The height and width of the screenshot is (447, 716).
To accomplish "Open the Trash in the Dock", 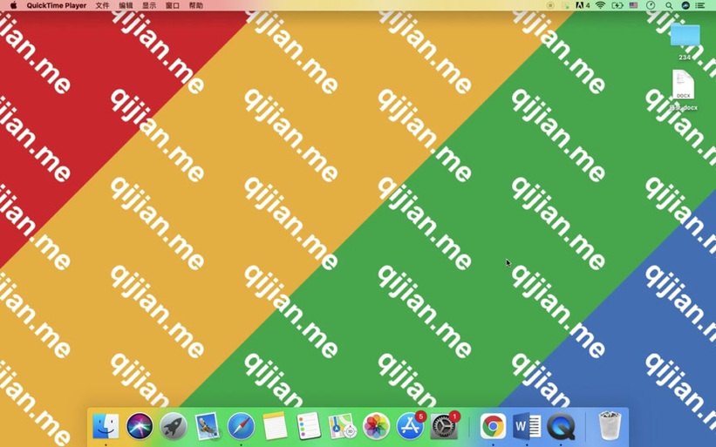I will [610, 426].
